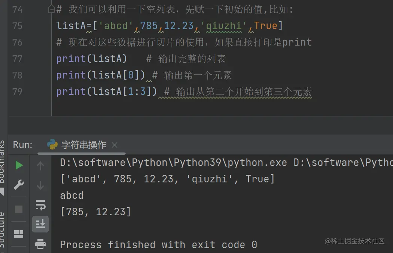Click the Print console output icon

(x=40, y=244)
